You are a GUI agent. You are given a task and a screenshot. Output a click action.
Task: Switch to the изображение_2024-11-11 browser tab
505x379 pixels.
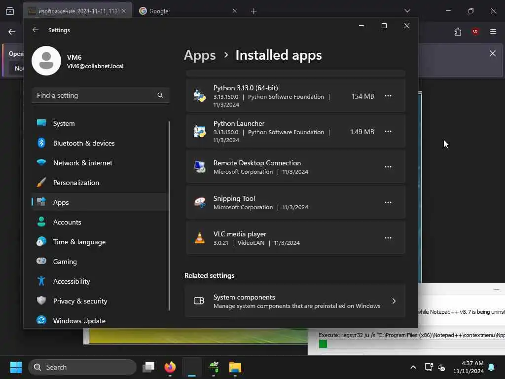point(77,11)
